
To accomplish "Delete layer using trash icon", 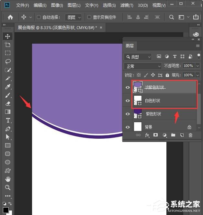I will click(x=190, y=135).
